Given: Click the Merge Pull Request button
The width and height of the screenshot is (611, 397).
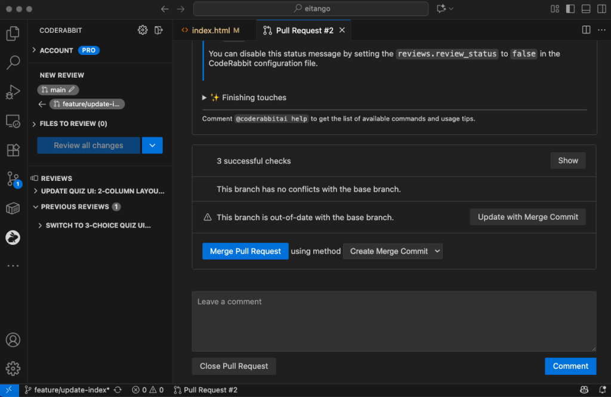Looking at the screenshot, I should tap(245, 251).
